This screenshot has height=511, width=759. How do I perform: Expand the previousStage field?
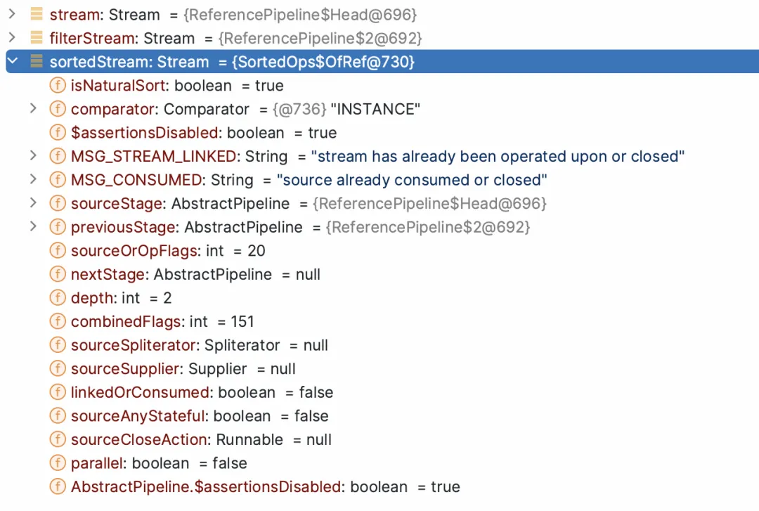[33, 227]
